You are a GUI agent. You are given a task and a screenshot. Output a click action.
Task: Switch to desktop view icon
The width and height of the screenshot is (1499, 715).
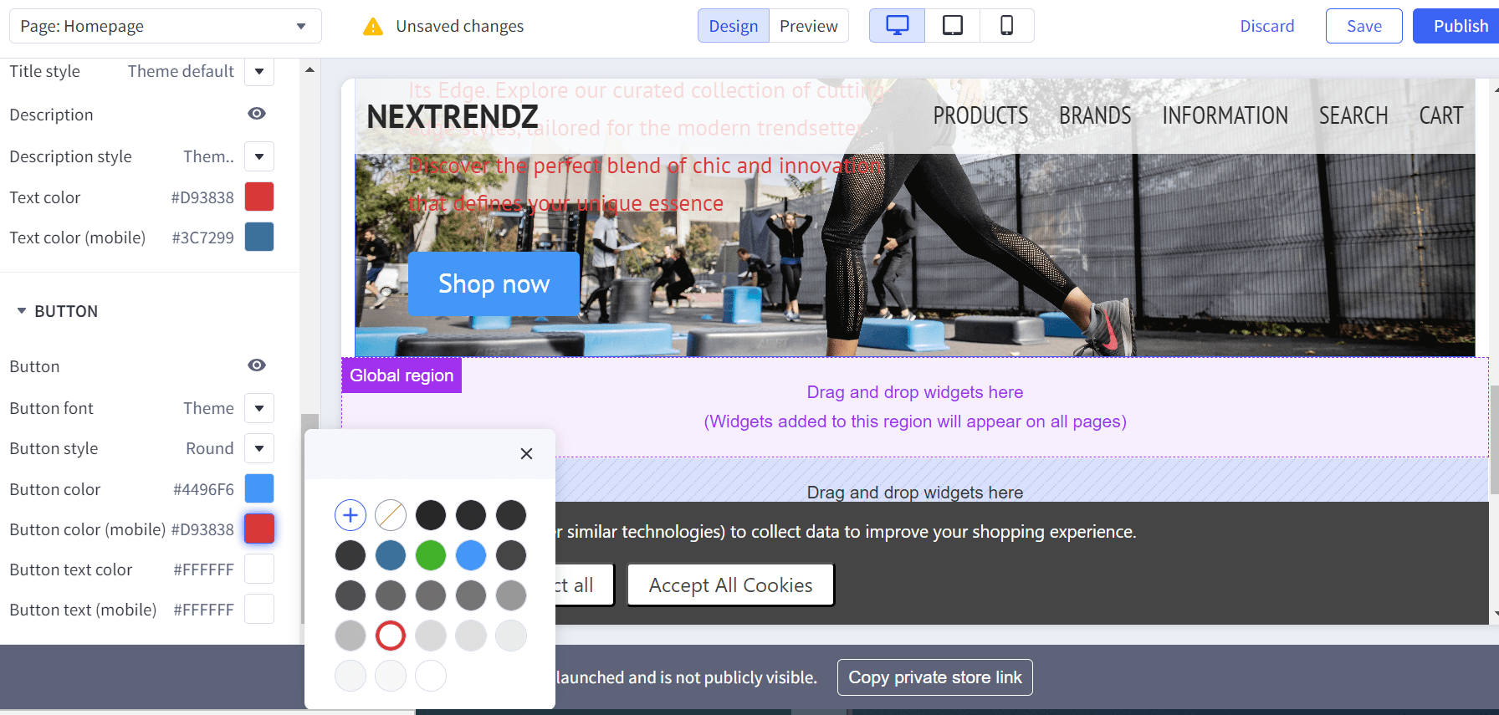pyautogui.click(x=897, y=26)
